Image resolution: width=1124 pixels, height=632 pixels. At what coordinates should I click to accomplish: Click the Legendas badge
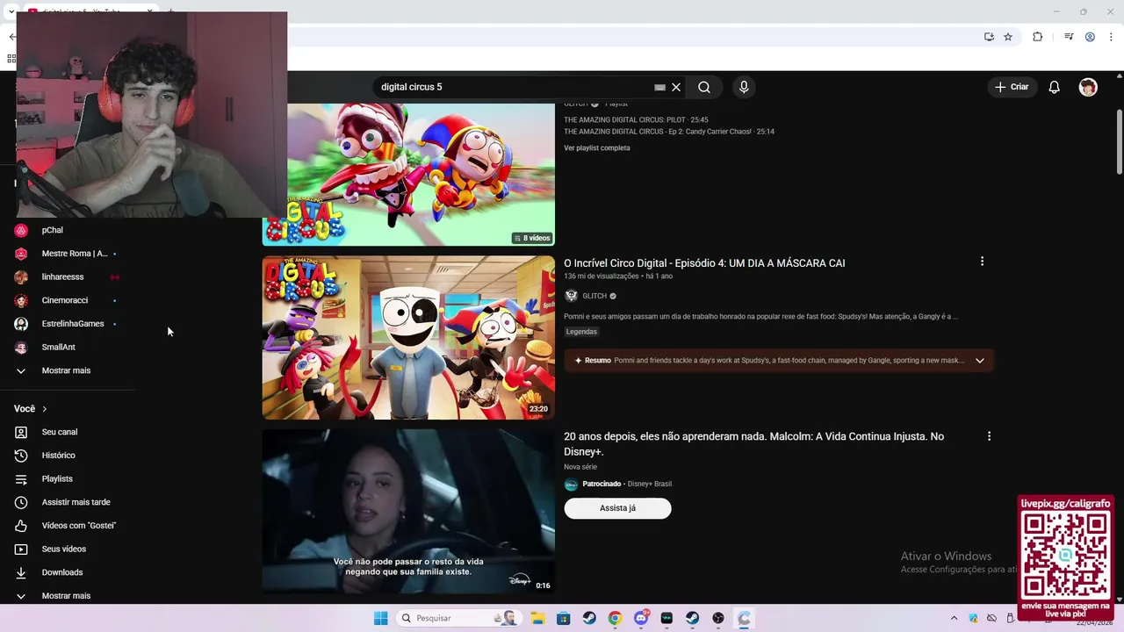click(581, 332)
